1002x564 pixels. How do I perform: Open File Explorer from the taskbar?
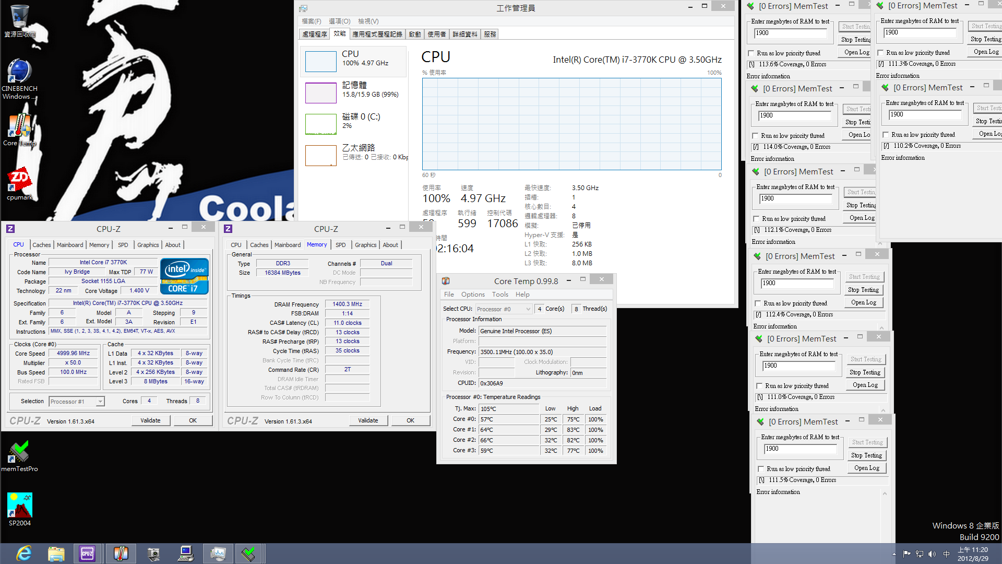pyautogui.click(x=56, y=554)
